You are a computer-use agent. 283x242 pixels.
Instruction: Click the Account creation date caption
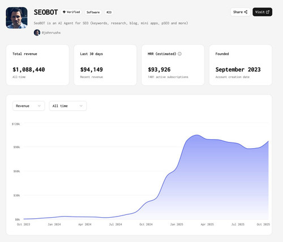pyautogui.click(x=233, y=77)
